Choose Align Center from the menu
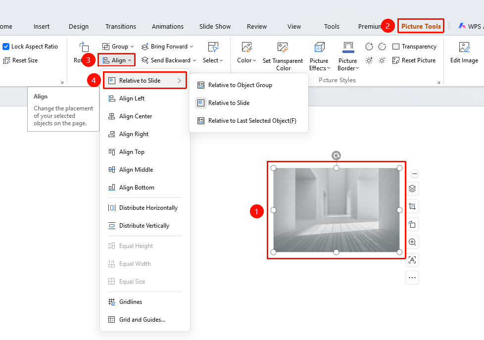484x340 pixels. point(145,116)
